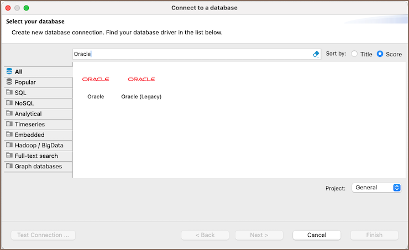Open the Hadoop / BigData category
The height and width of the screenshot is (250, 409).
point(39,145)
